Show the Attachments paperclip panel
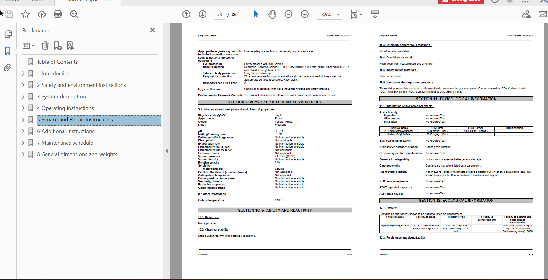Viewport: 548px width, 280px height. coord(8,68)
